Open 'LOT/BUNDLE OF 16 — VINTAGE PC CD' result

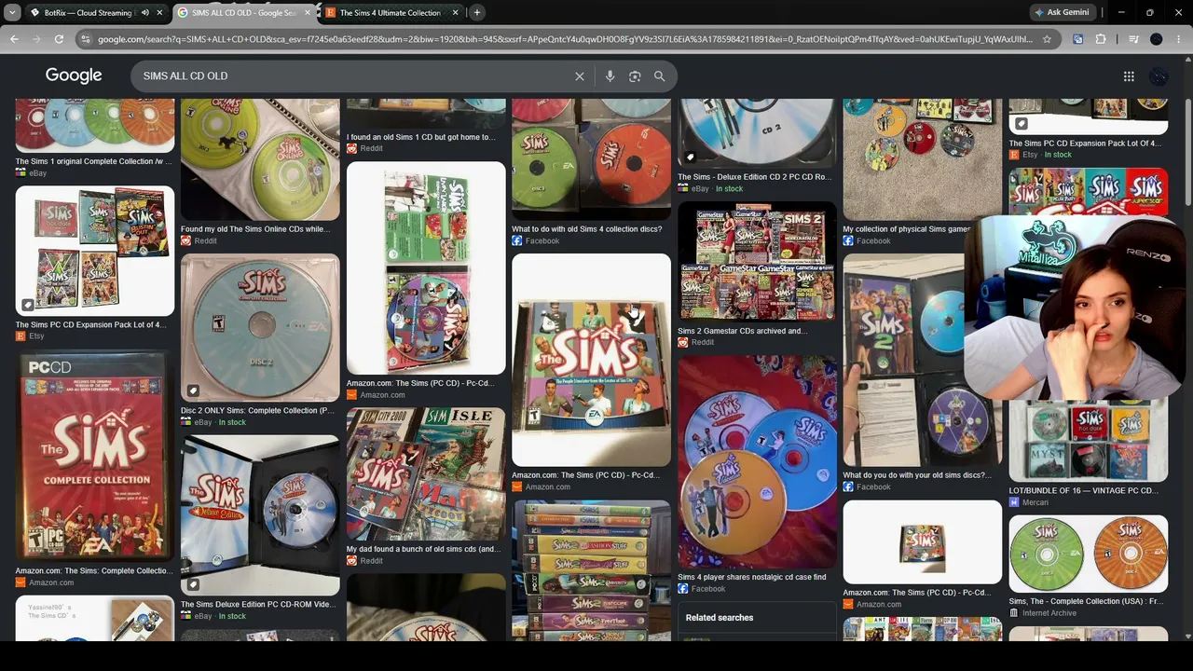tap(1084, 491)
